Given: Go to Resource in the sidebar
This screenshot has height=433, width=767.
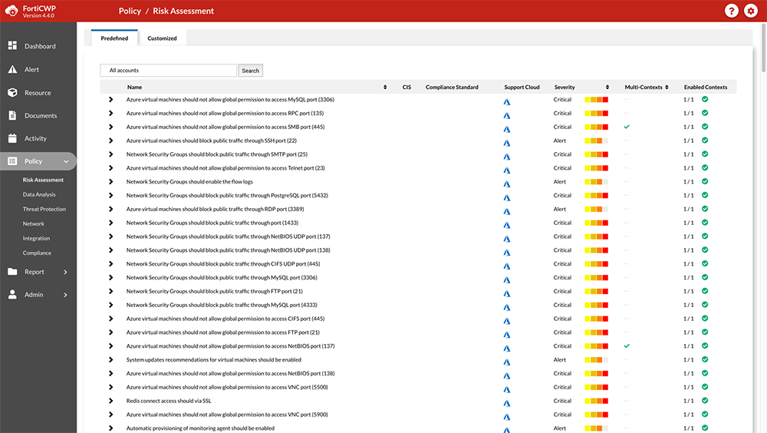Looking at the screenshot, I should (38, 93).
